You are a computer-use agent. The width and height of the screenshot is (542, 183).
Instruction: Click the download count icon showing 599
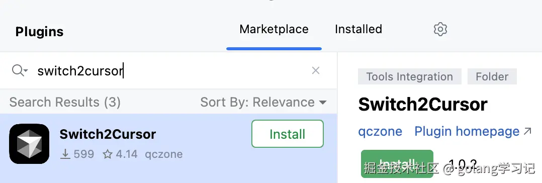point(65,154)
